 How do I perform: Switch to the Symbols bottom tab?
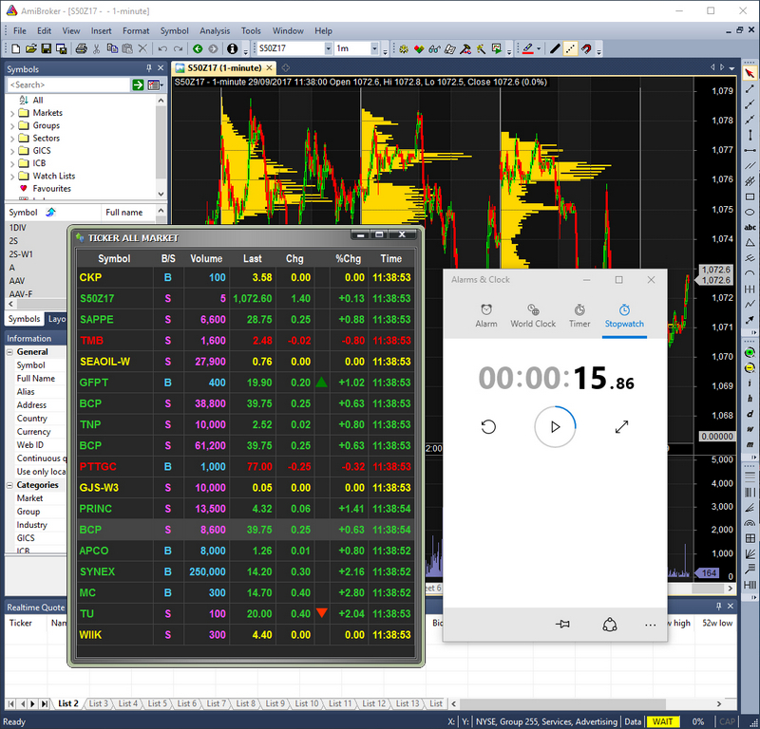[x=25, y=319]
